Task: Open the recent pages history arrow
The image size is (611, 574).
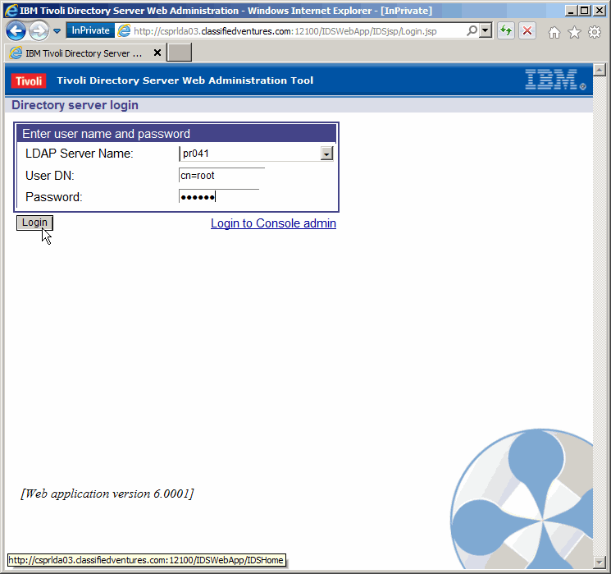Action: pyautogui.click(x=57, y=31)
